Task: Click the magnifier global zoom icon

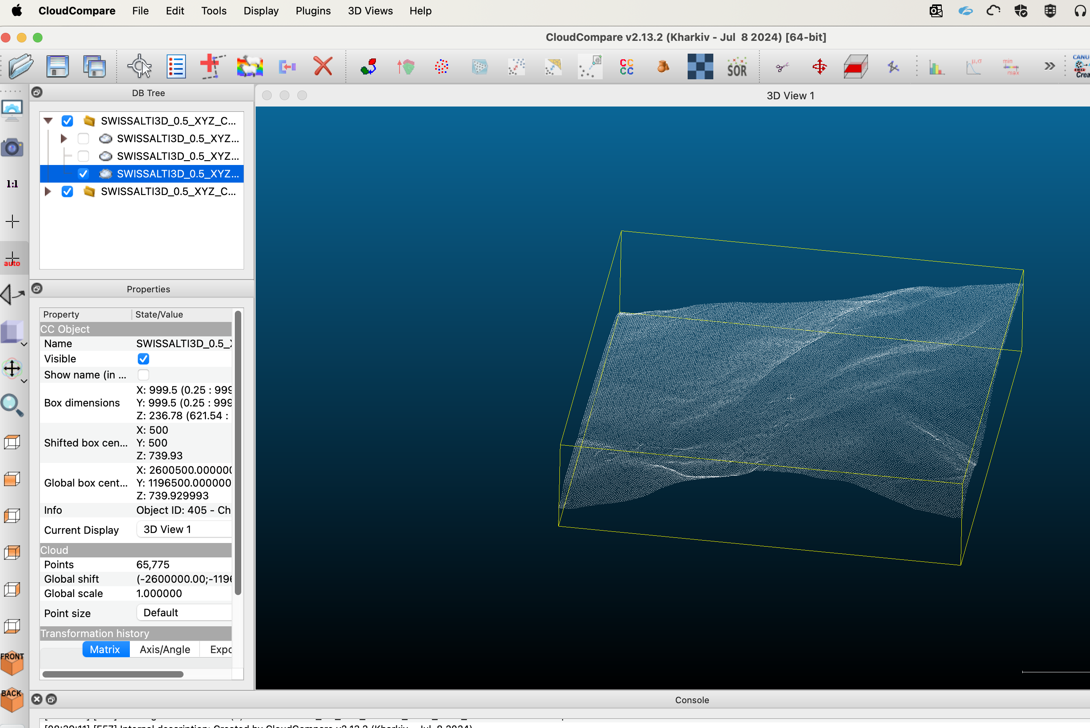Action: coord(12,405)
